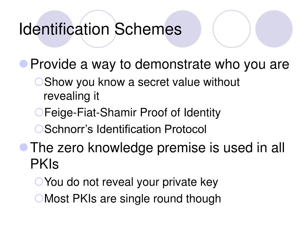Click the 'Show you know a secret value' line
The image size is (308, 231).
point(142,82)
